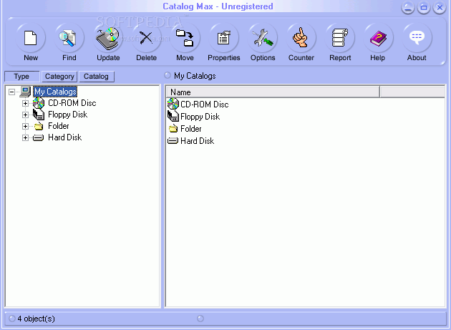The height and width of the screenshot is (330, 451).
Task: Select Hard Disk label in the tree
Action: pyautogui.click(x=65, y=137)
